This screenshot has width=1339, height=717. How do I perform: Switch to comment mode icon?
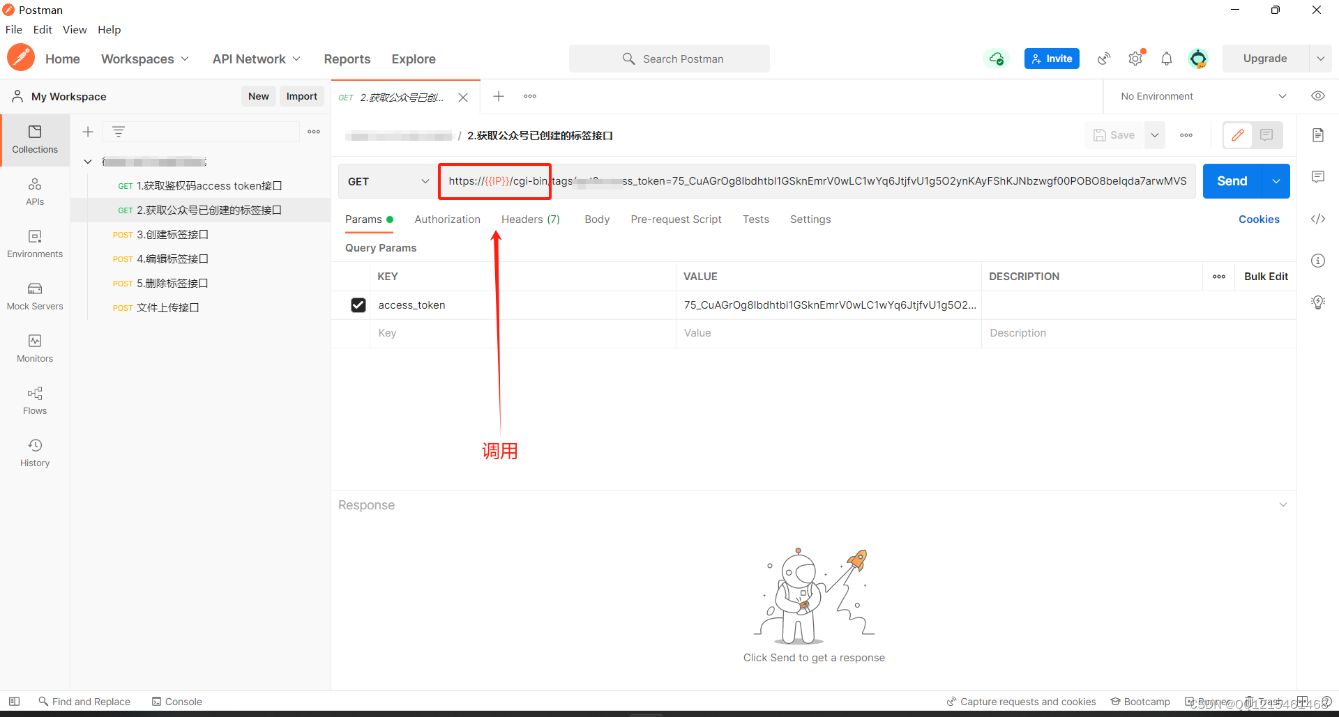pos(1266,135)
